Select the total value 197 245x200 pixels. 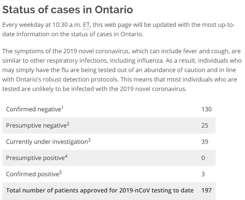[206, 191]
